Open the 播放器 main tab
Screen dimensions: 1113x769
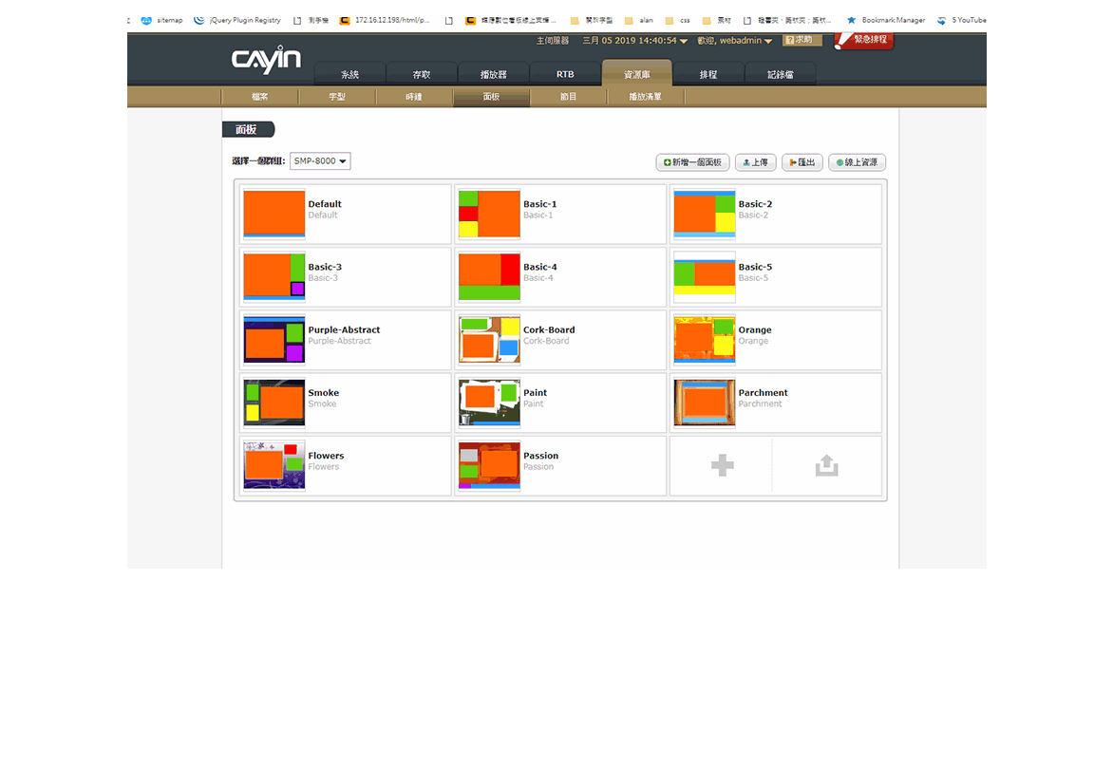(x=493, y=74)
